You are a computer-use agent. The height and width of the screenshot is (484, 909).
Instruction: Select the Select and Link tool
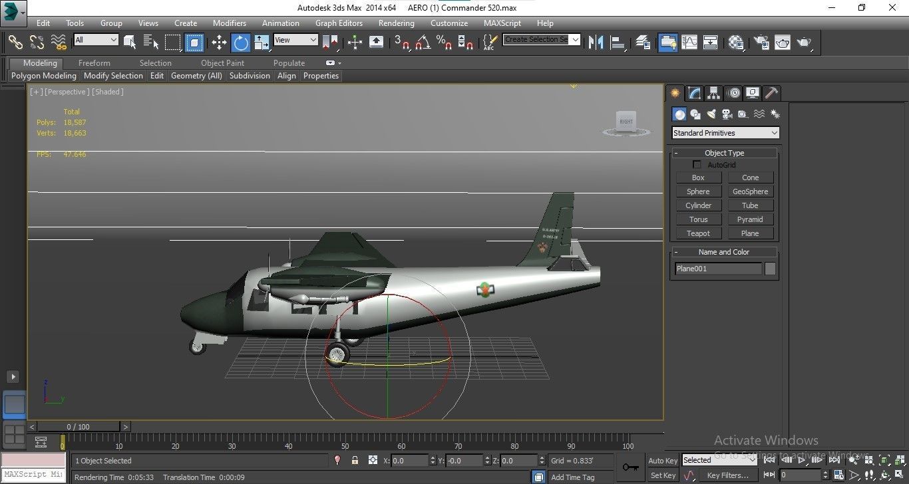coord(15,42)
